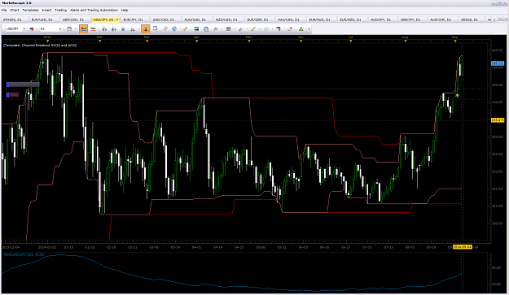Select the yellow ruler measure tool
The height and width of the screenshot is (295, 509).
click(x=185, y=28)
